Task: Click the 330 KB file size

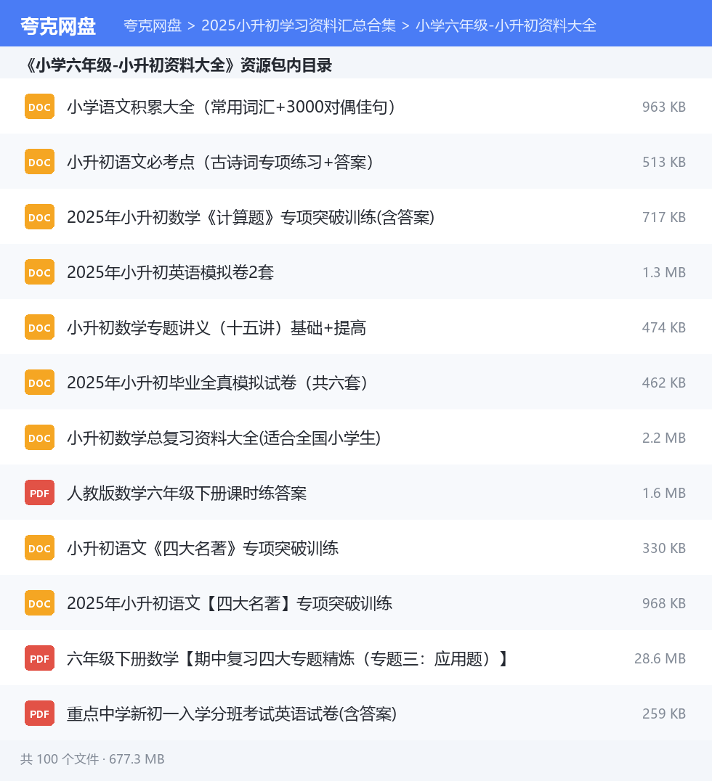Action: point(663,549)
